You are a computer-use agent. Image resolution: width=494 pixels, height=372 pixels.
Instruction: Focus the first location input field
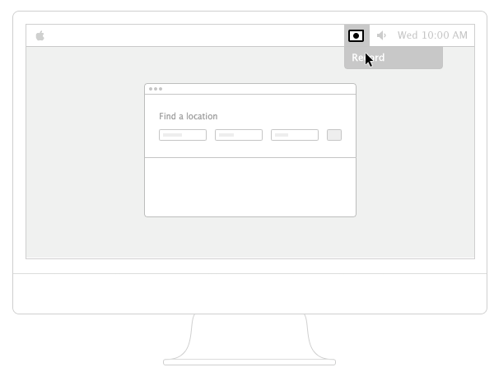tap(182, 135)
